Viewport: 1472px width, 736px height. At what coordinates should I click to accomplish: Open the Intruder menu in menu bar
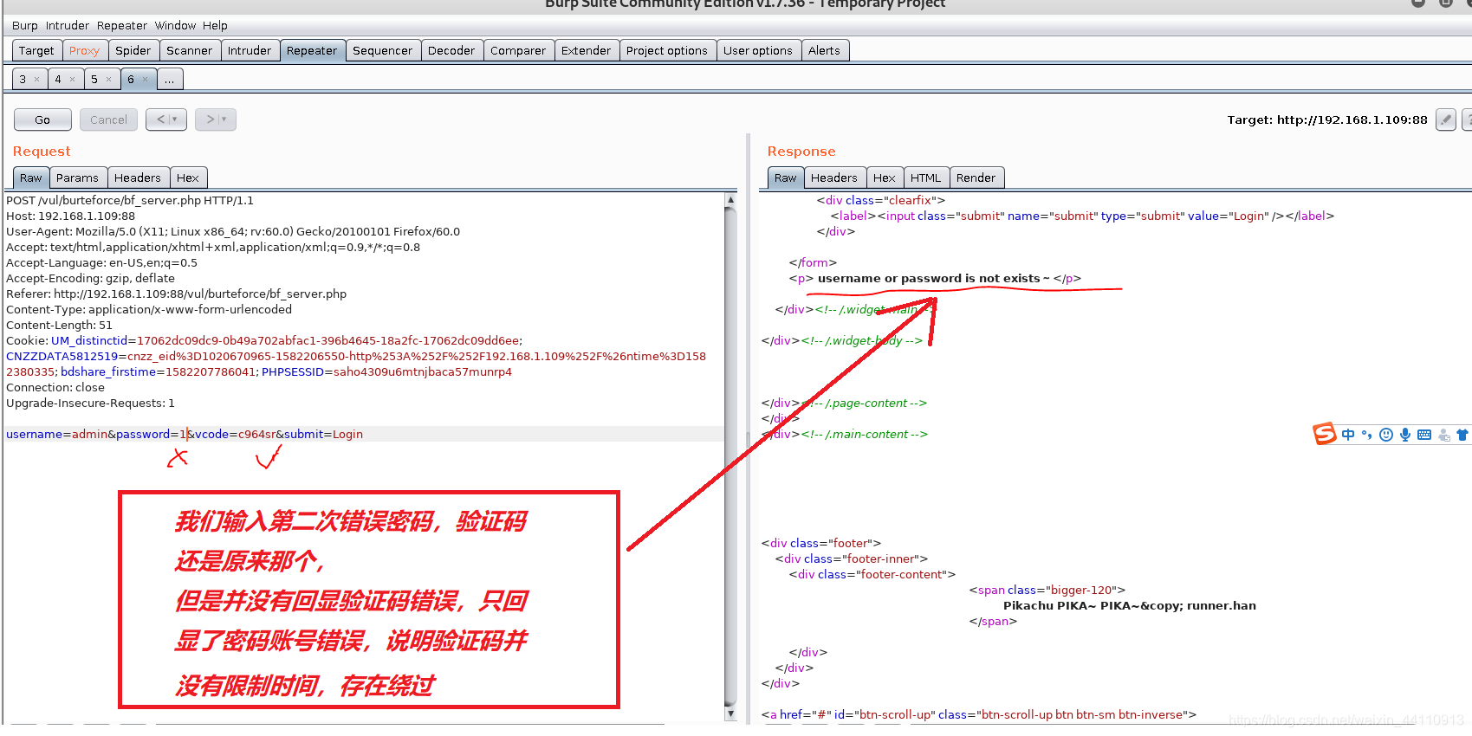68,25
